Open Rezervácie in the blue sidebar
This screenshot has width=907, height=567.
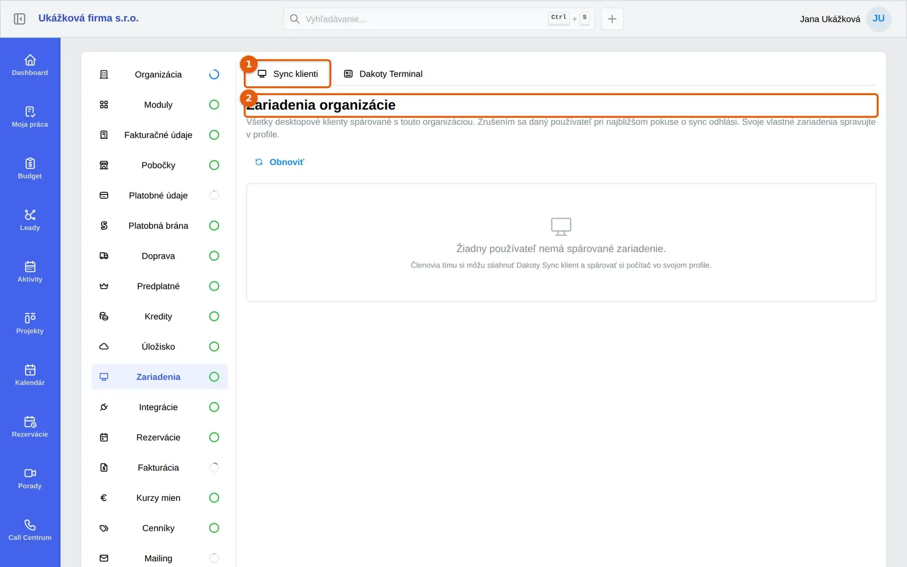(30, 426)
